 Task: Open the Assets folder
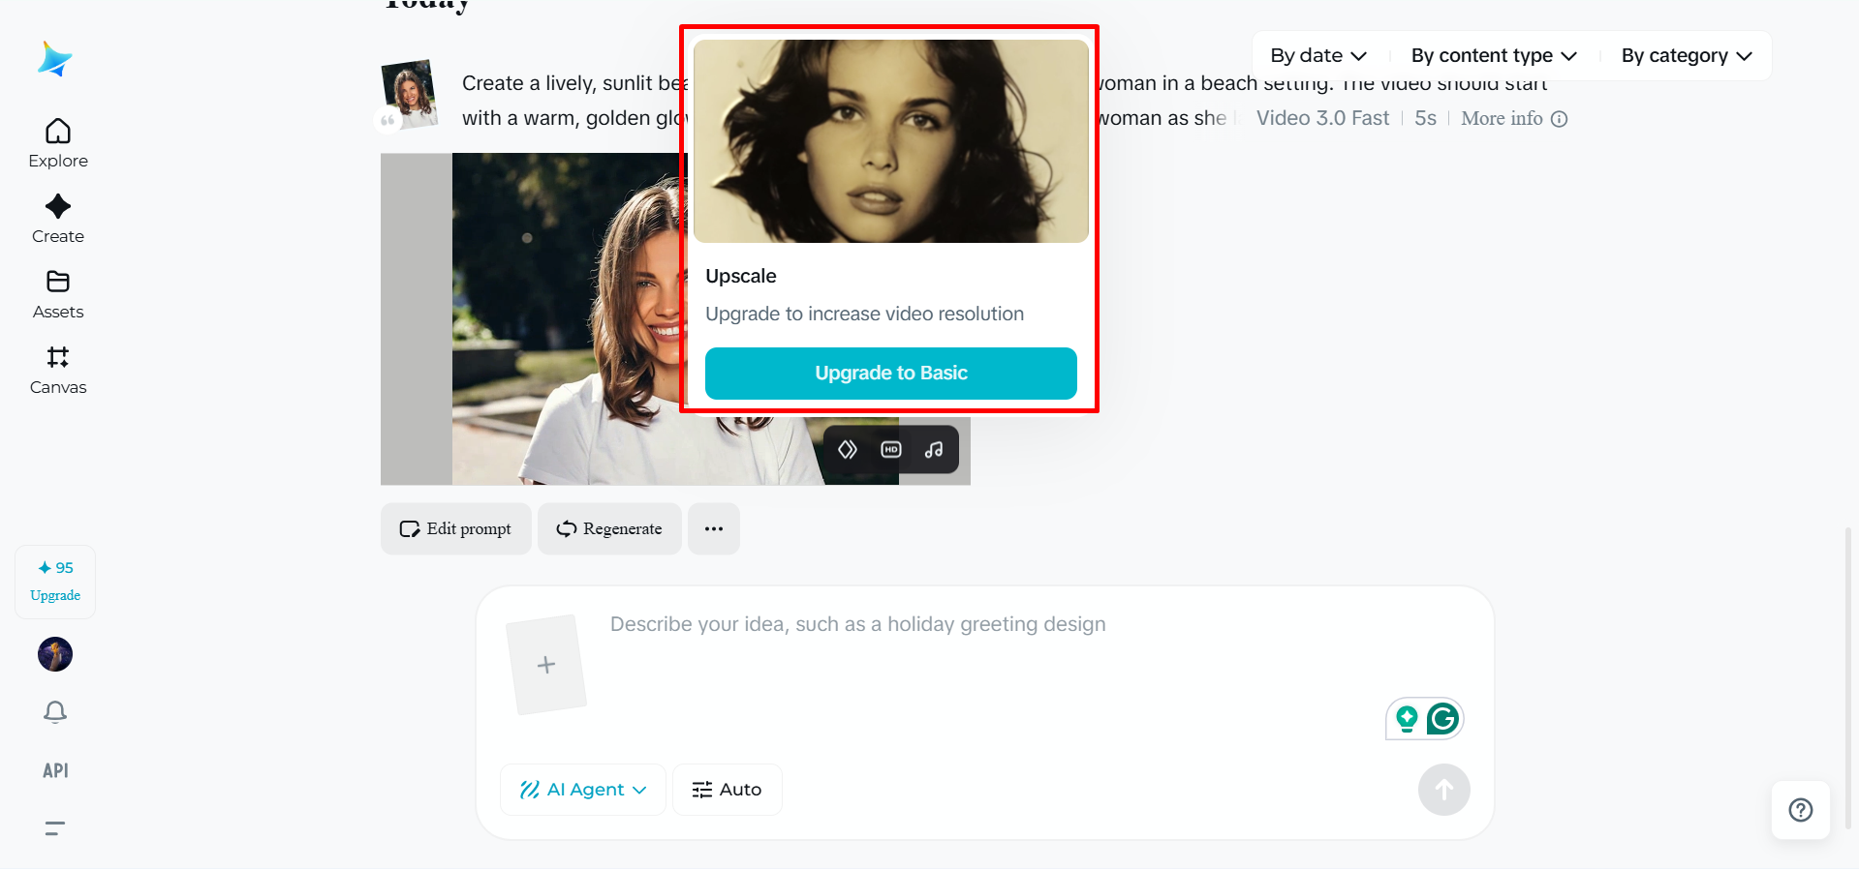(x=58, y=294)
